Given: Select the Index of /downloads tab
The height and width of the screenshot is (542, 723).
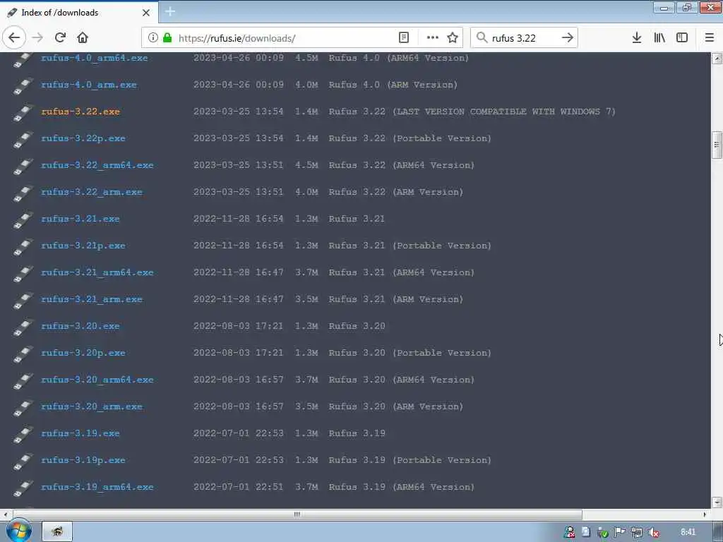Looking at the screenshot, I should tap(79, 13).
